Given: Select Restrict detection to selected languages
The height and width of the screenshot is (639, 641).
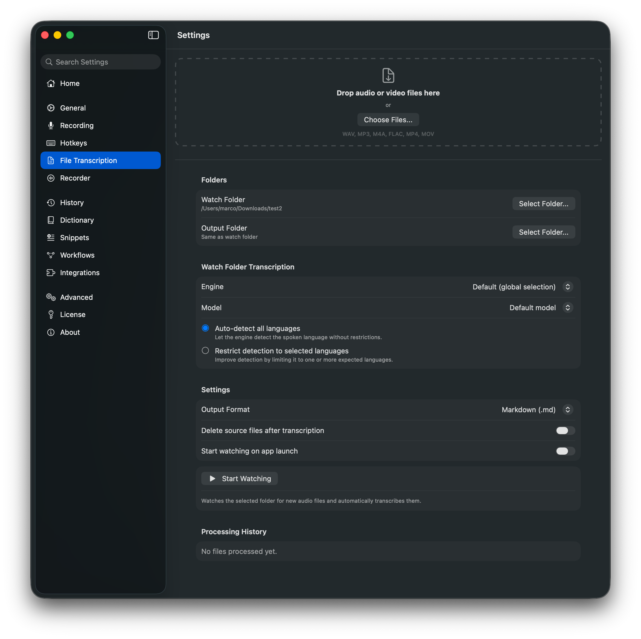Looking at the screenshot, I should click(x=205, y=350).
